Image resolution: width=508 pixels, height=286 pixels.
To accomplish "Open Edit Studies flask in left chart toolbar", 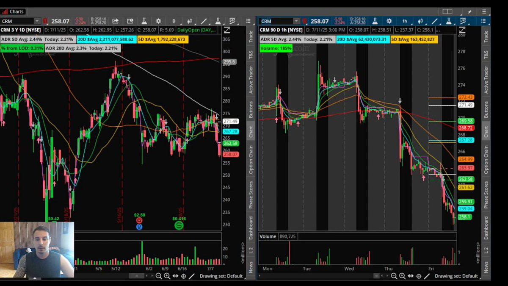I will coord(144,21).
